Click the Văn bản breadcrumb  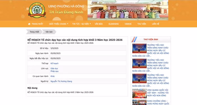point(49,32)
